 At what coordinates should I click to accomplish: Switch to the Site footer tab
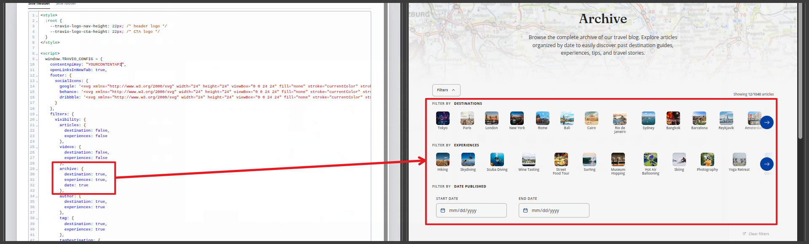pyautogui.click(x=66, y=3)
